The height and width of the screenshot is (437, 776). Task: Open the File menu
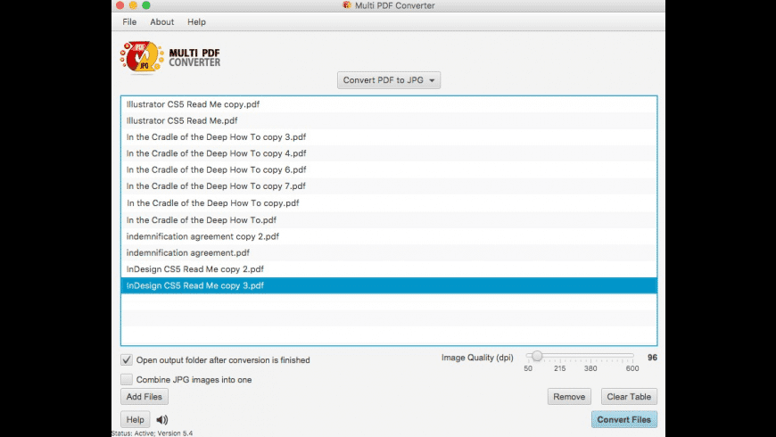pyautogui.click(x=129, y=21)
